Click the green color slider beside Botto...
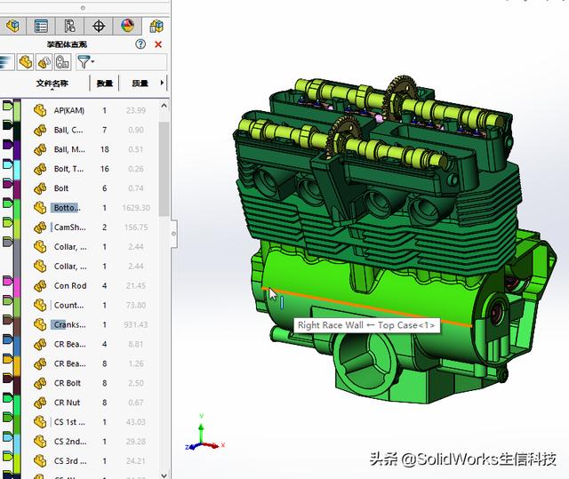The width and height of the screenshot is (569, 479). pos(8,203)
